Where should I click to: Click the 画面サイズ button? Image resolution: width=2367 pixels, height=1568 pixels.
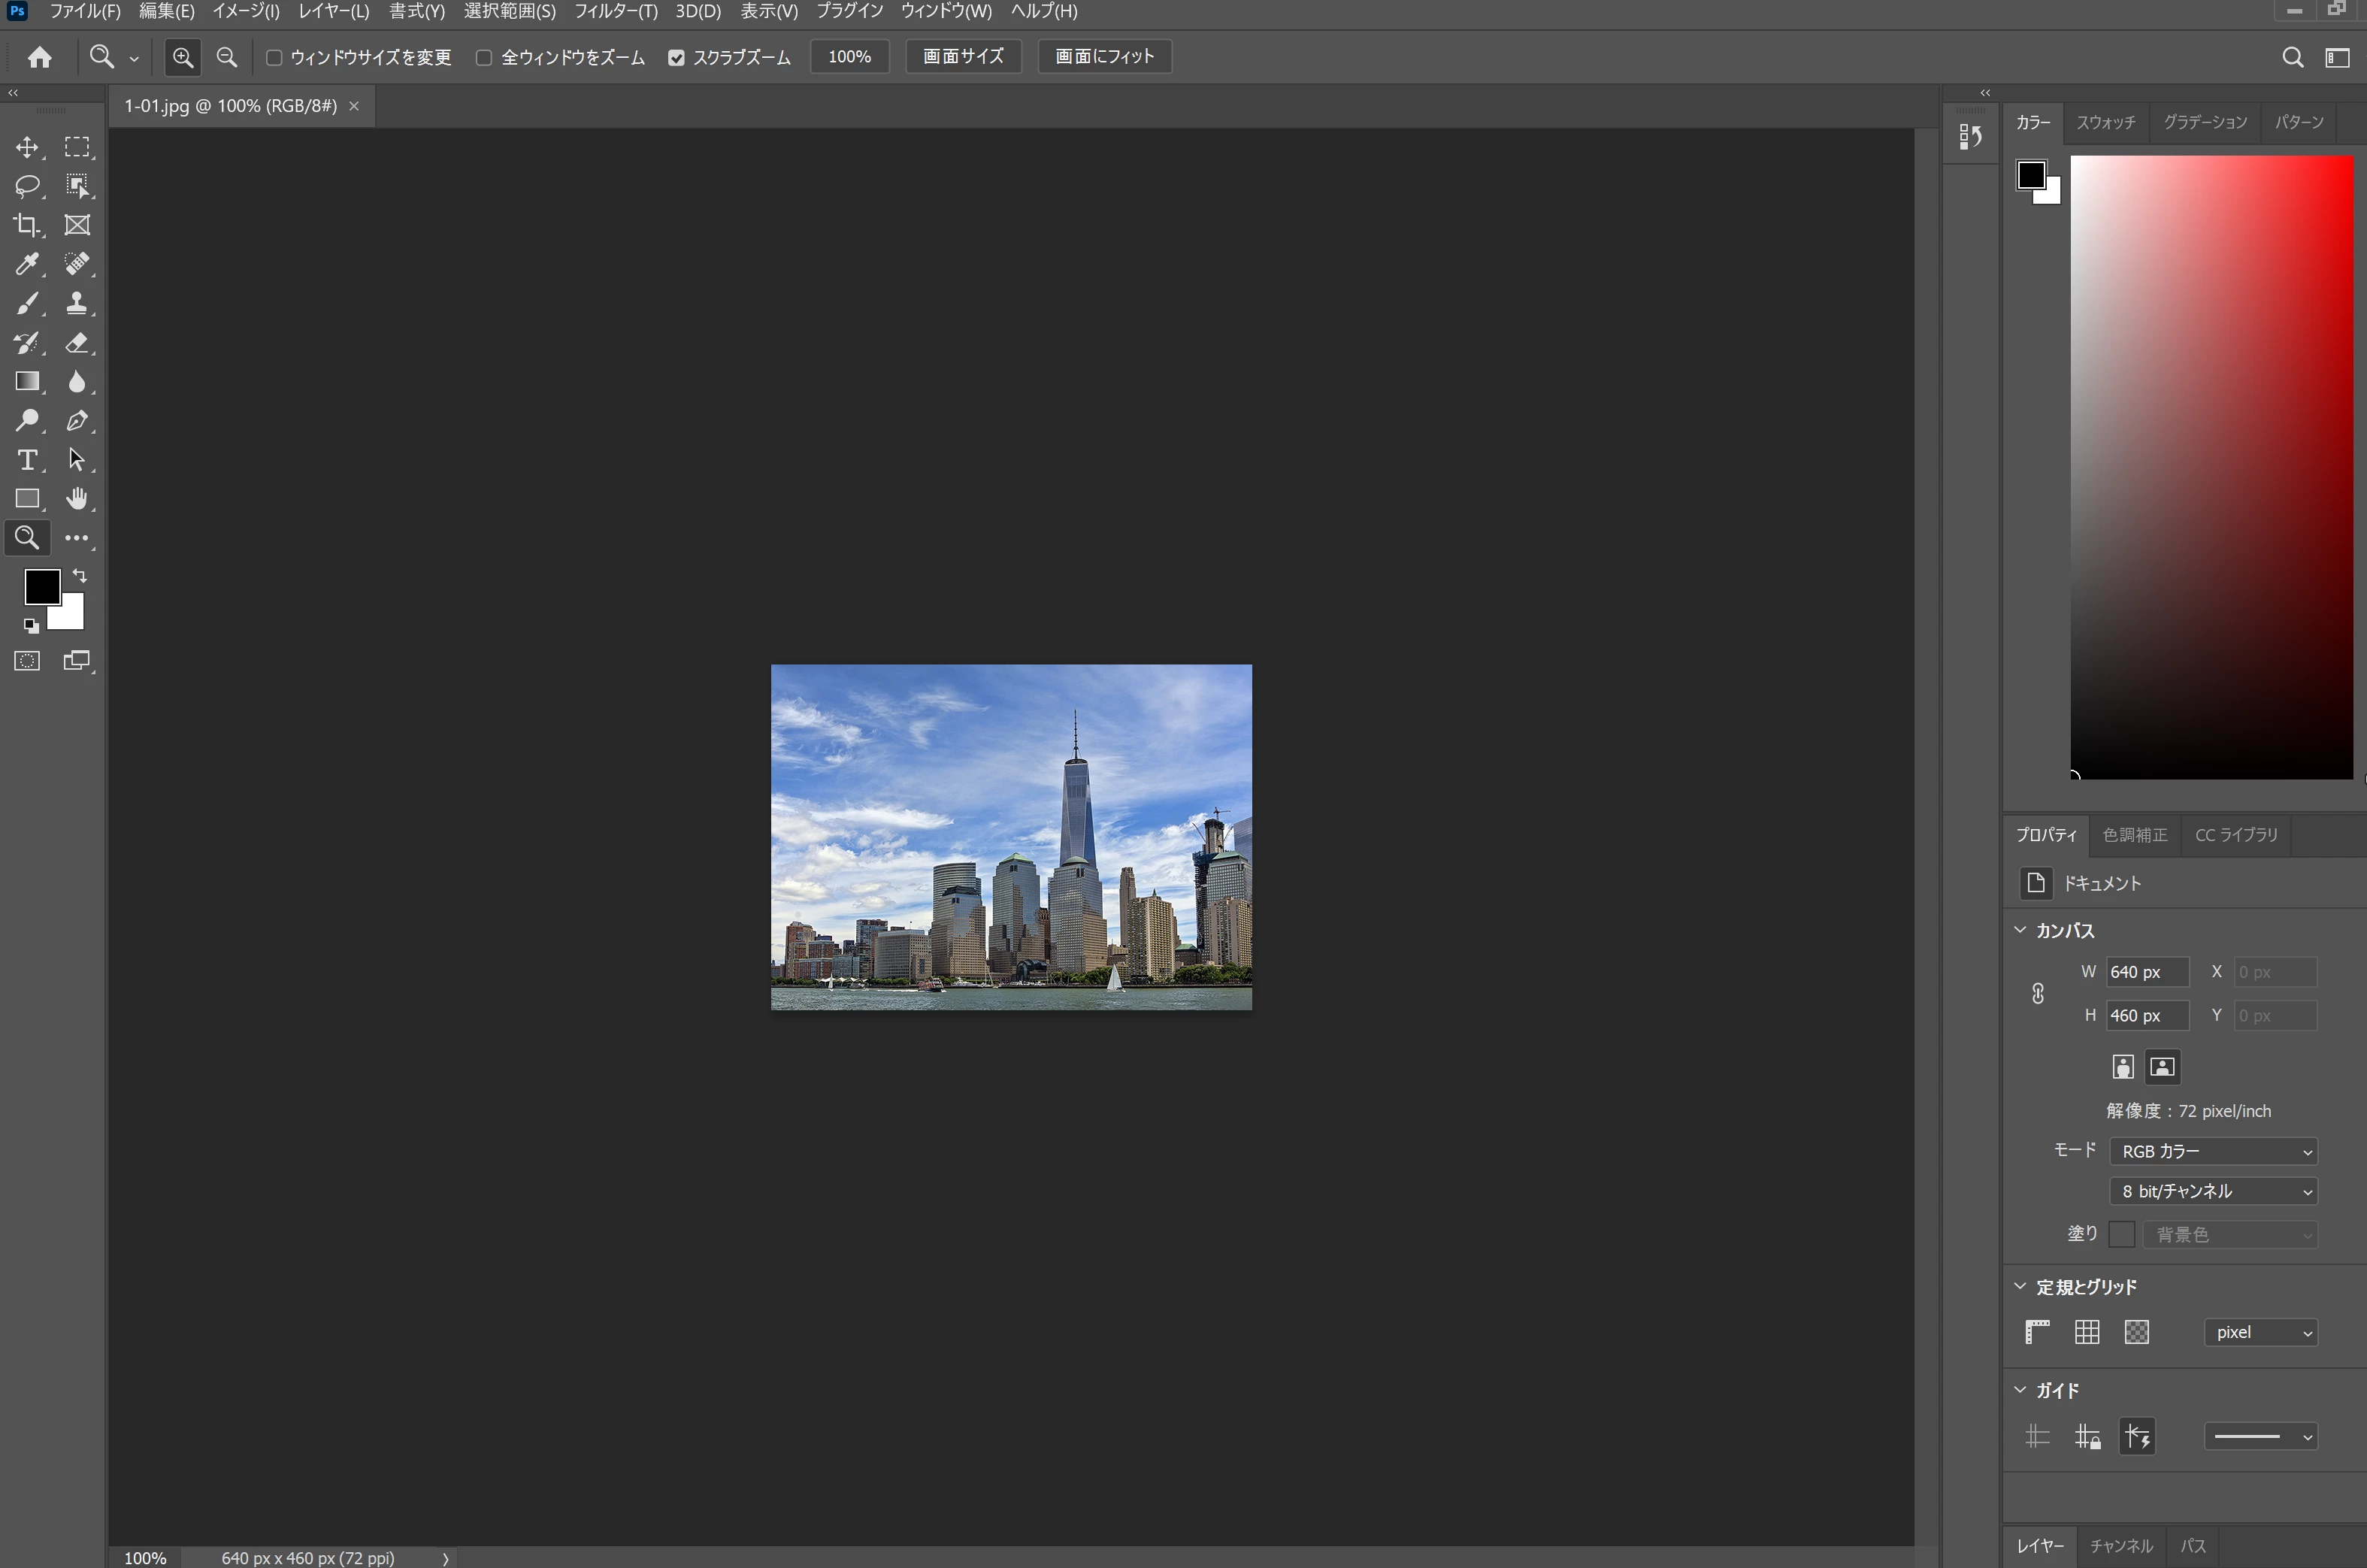click(962, 57)
